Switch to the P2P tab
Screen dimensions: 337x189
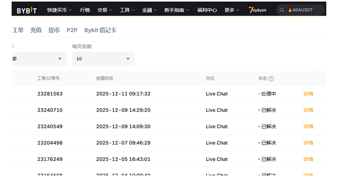click(x=72, y=30)
